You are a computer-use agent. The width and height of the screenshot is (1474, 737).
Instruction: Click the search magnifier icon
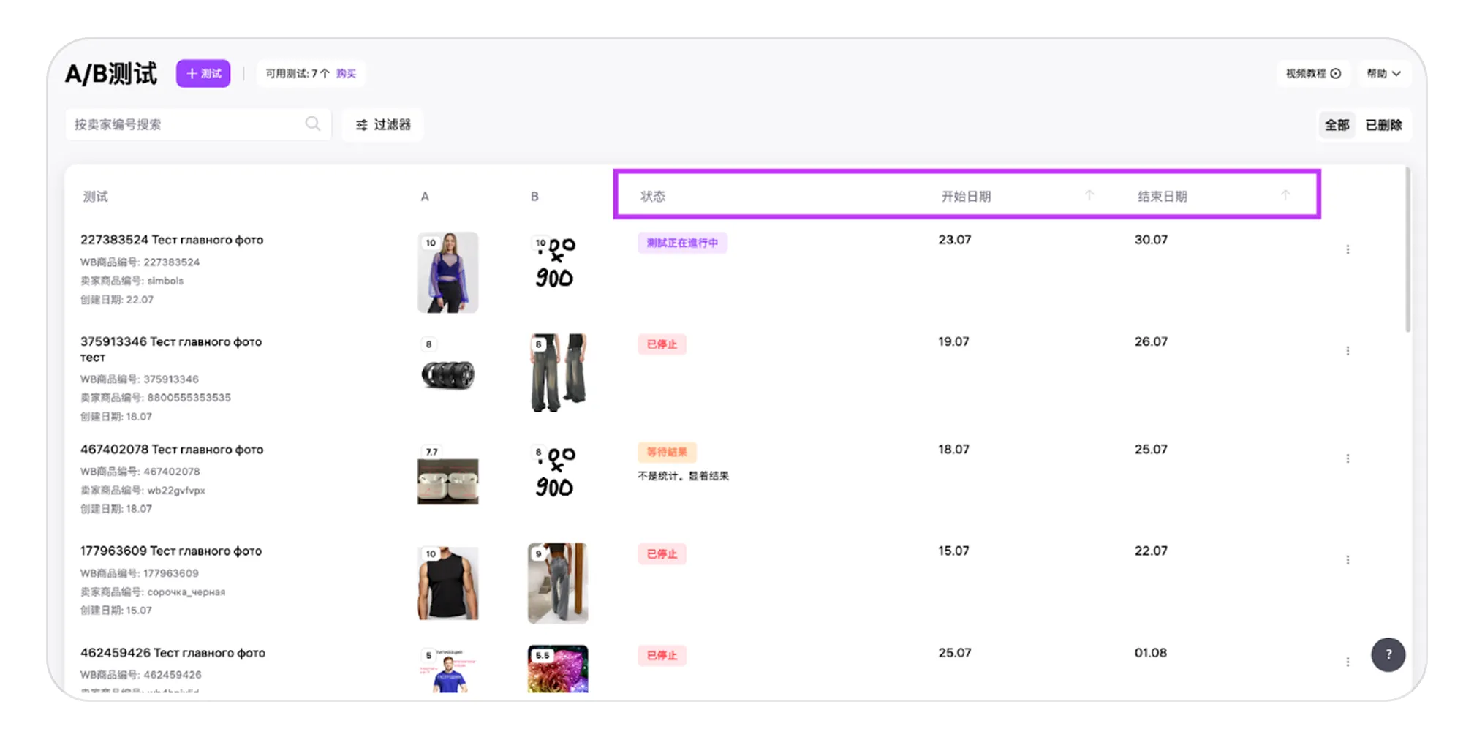(312, 124)
